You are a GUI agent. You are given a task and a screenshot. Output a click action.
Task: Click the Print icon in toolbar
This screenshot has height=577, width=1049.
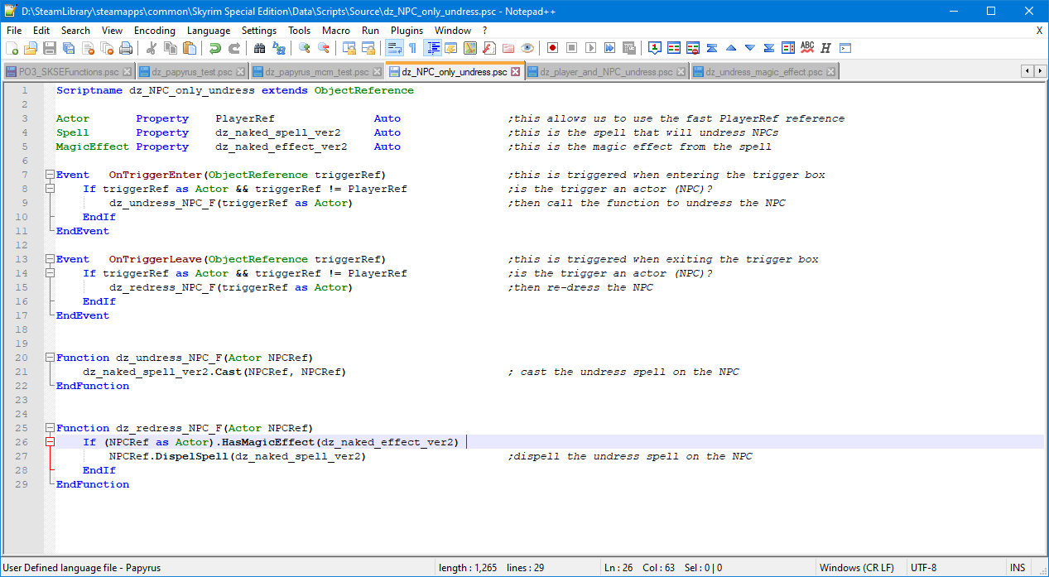(x=125, y=48)
